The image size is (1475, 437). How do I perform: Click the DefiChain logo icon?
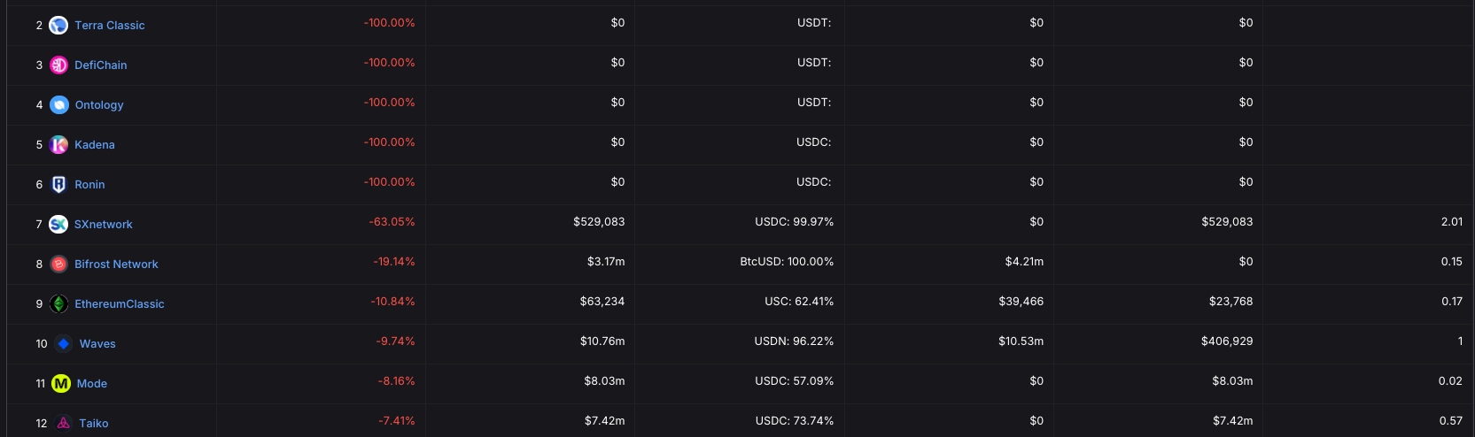58,65
